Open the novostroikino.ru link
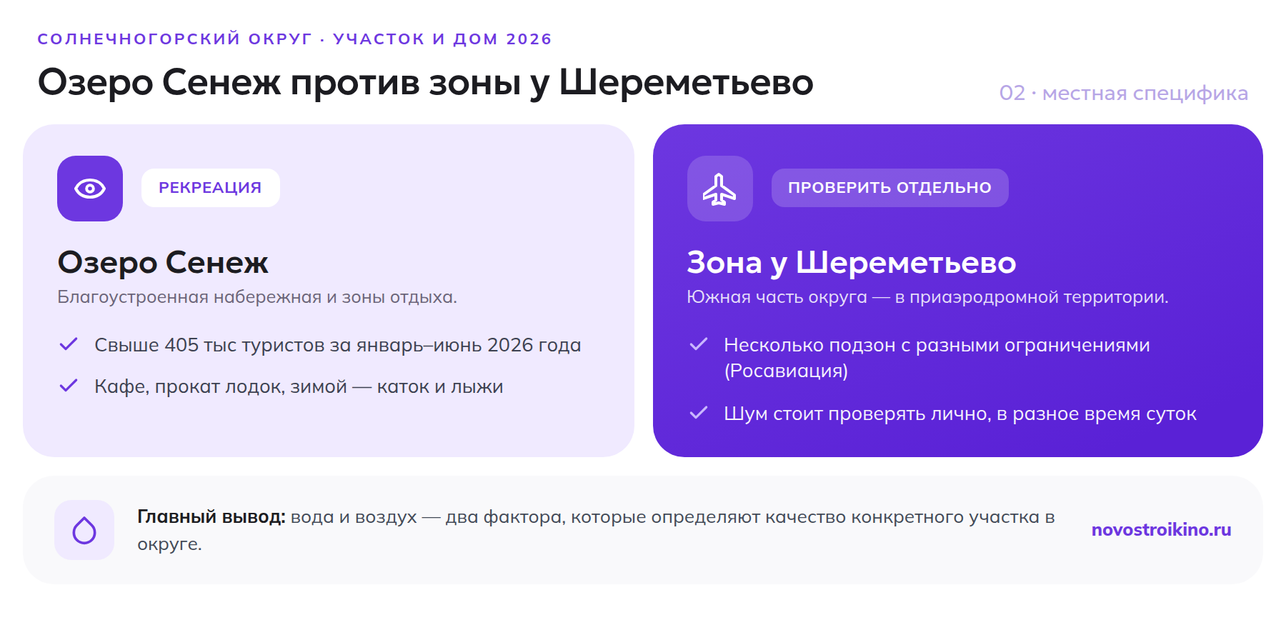 pos(1161,529)
